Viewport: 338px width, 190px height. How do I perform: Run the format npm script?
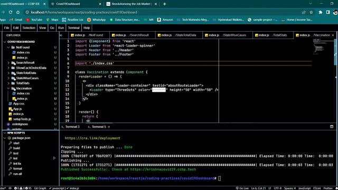[17, 169]
